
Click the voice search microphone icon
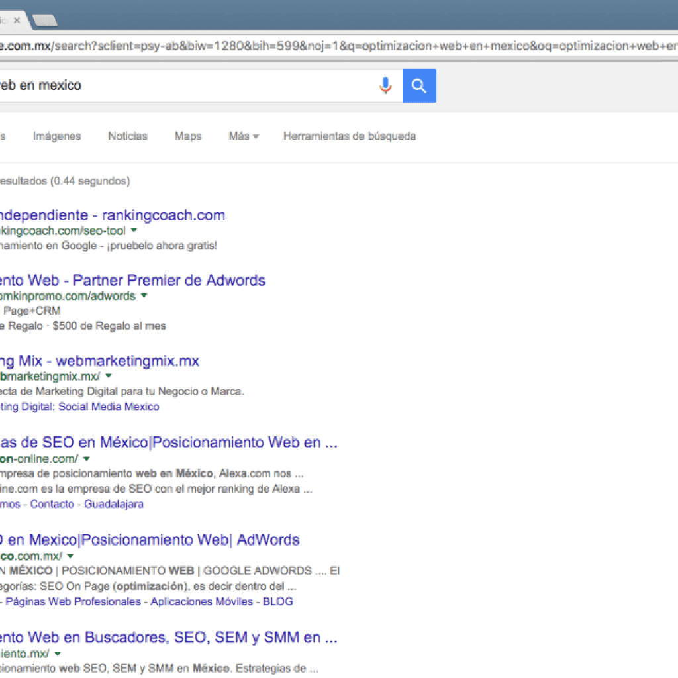[385, 85]
